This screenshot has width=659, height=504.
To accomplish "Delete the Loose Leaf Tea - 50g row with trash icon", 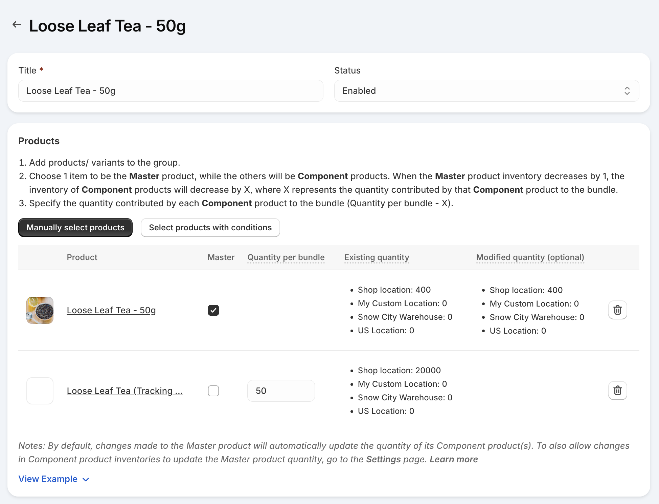I will click(617, 310).
